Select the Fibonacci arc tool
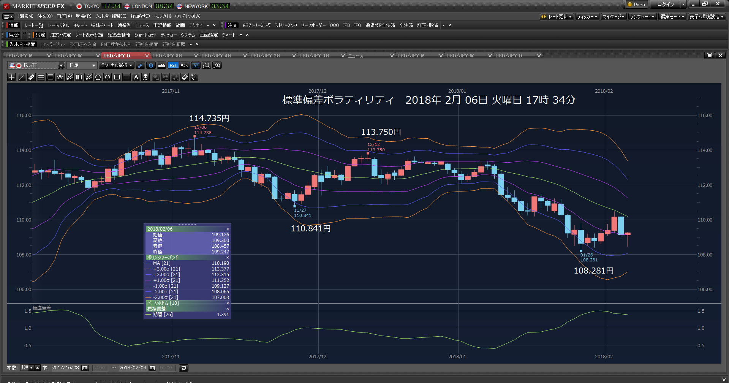This screenshot has height=383, width=729. coord(60,77)
